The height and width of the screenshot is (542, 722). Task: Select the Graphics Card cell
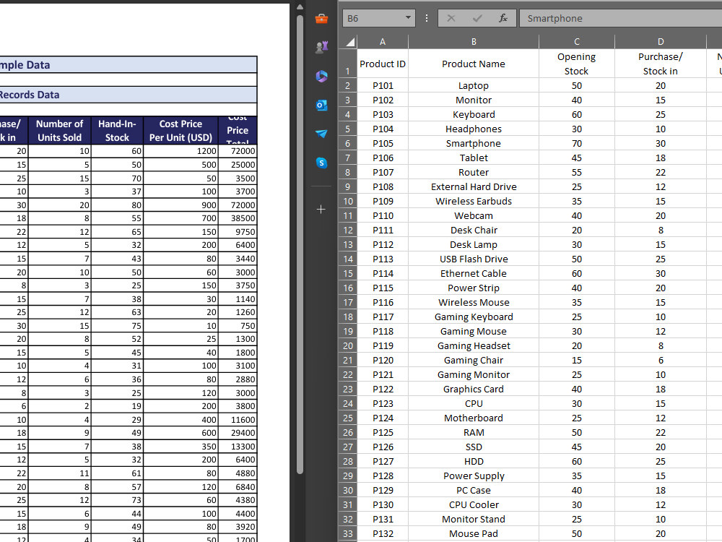pos(474,389)
